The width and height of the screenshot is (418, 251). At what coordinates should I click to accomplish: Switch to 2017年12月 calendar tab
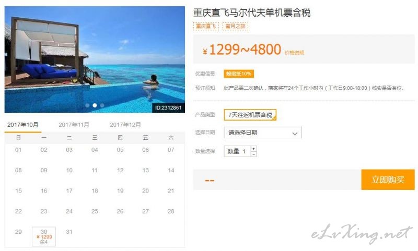click(125, 125)
